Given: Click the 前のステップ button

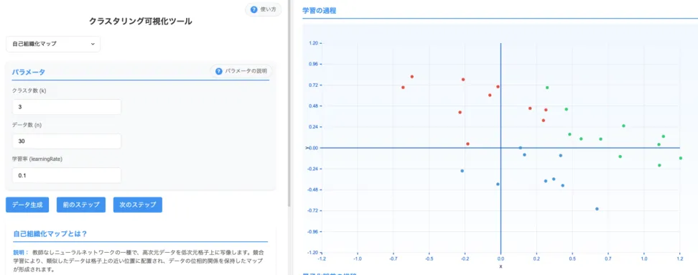Looking at the screenshot, I should (x=81, y=205).
